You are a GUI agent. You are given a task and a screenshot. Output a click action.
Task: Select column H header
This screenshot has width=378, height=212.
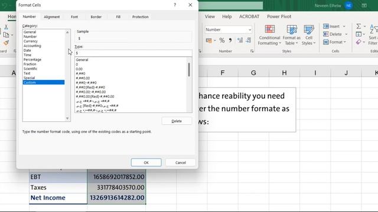(285, 73)
